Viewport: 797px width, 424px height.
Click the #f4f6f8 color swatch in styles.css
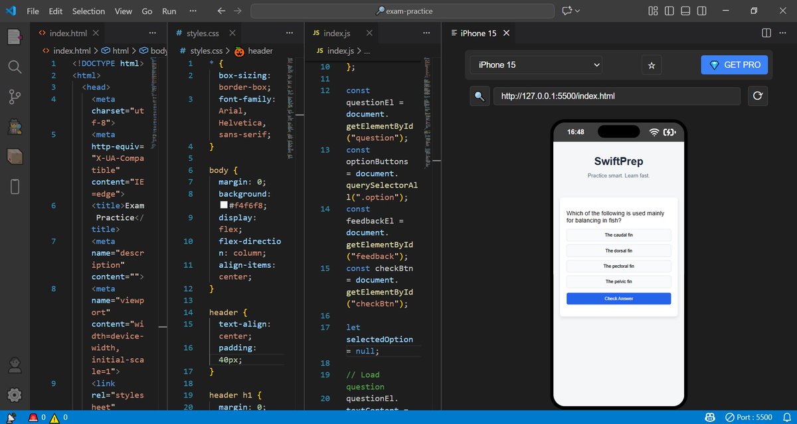[x=224, y=206]
